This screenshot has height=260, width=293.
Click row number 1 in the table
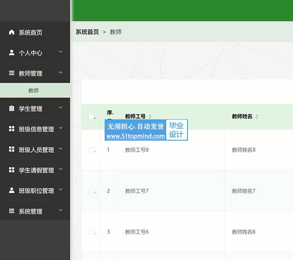[x=108, y=150]
